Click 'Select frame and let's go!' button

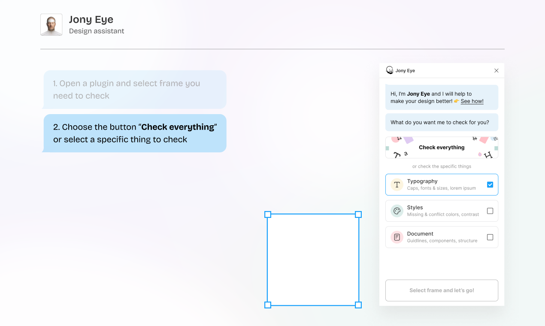pos(442,290)
